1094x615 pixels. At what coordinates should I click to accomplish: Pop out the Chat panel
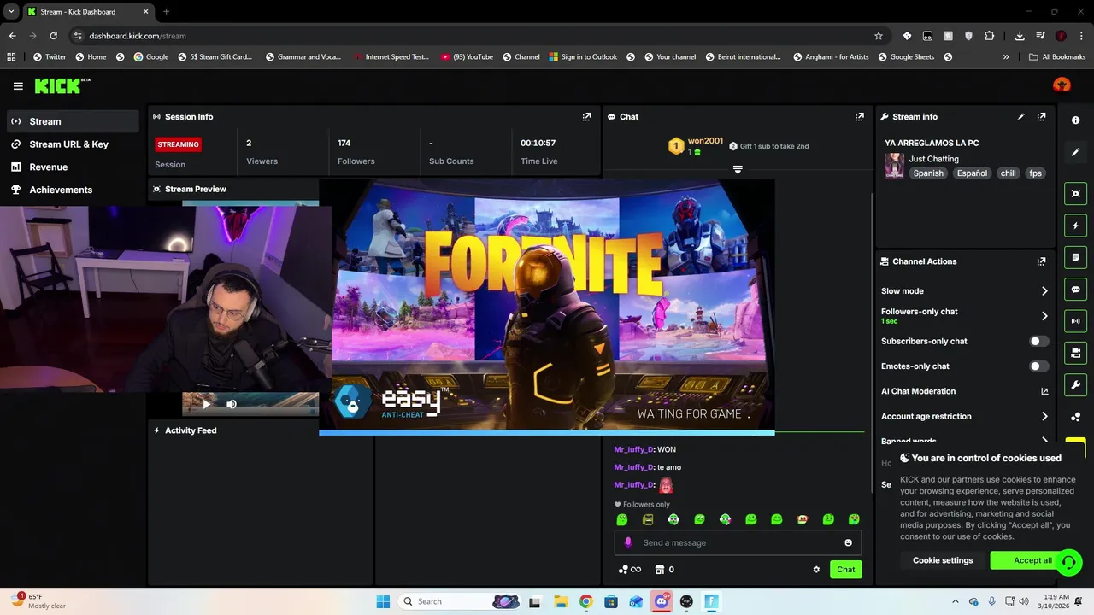(859, 117)
